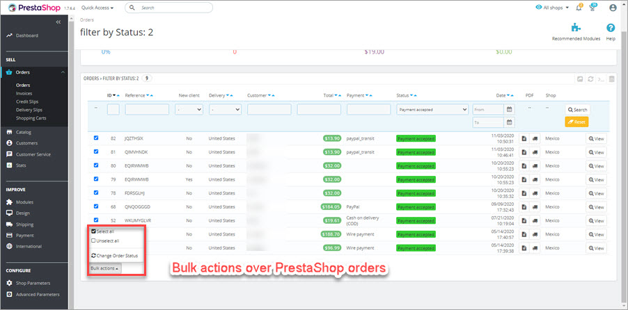View order 82 details
The height and width of the screenshot is (310, 628).
(596, 138)
